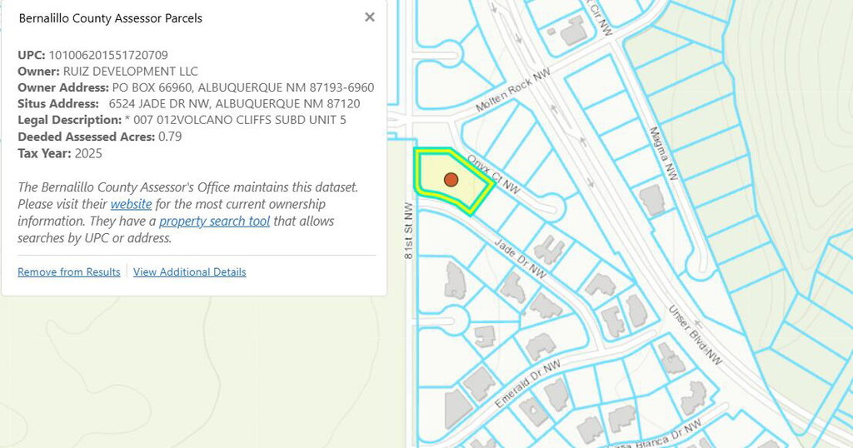Open the Assessor's Office website link
This screenshot has height=448, width=853.
pyautogui.click(x=131, y=204)
